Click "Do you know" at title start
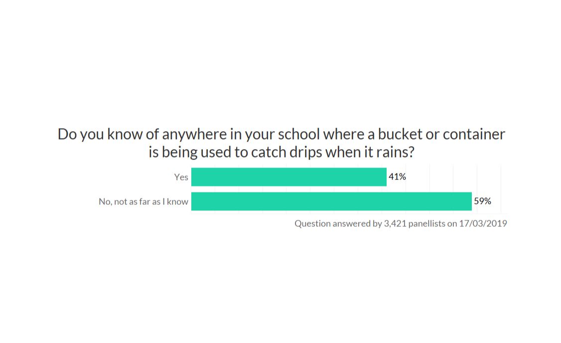 pos(100,134)
